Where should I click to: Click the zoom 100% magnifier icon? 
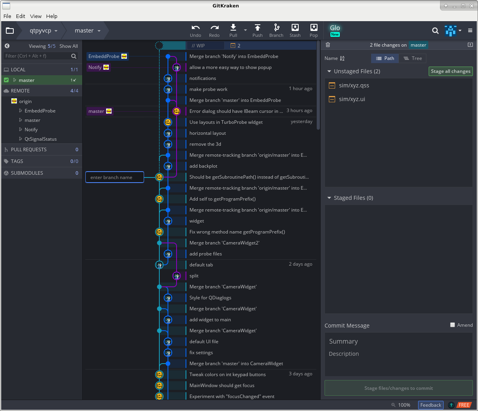click(x=393, y=405)
